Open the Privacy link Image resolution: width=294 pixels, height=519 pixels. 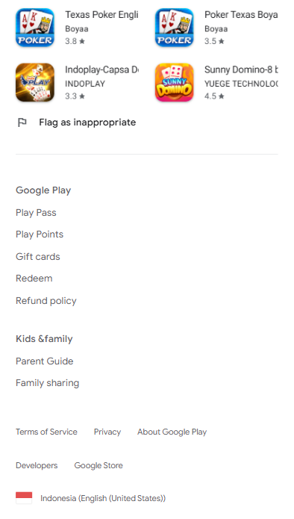107,432
